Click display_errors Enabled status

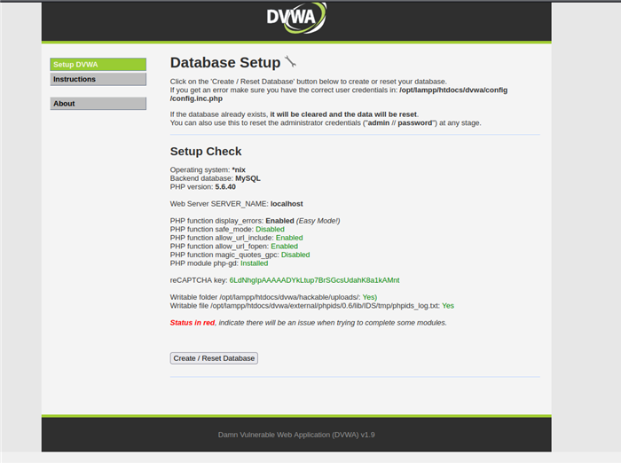pyautogui.click(x=279, y=221)
